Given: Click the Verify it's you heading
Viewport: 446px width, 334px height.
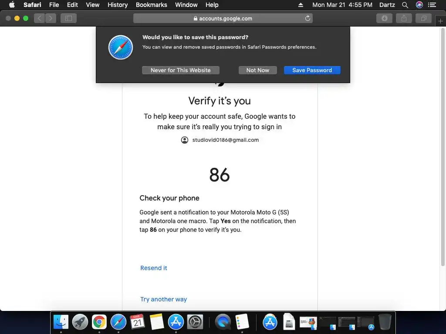Looking at the screenshot, I should click(x=220, y=101).
